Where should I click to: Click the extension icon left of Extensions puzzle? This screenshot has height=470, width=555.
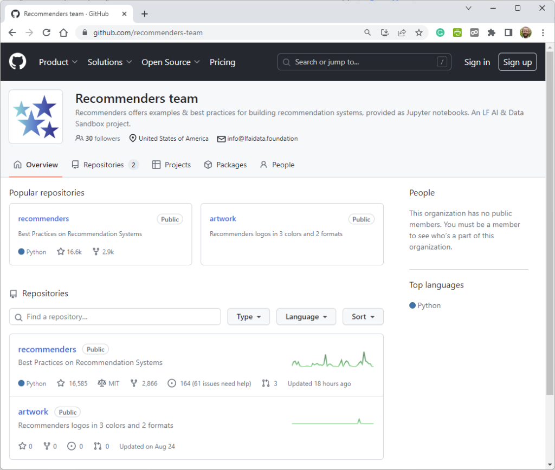click(474, 32)
